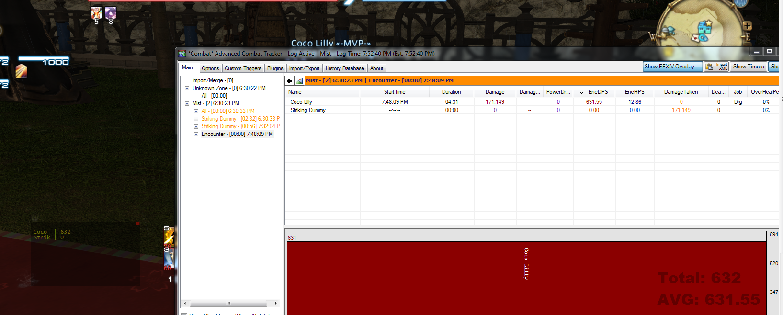Select Striking Dummy - [02:32] tree row
783x315 pixels.
240,119
